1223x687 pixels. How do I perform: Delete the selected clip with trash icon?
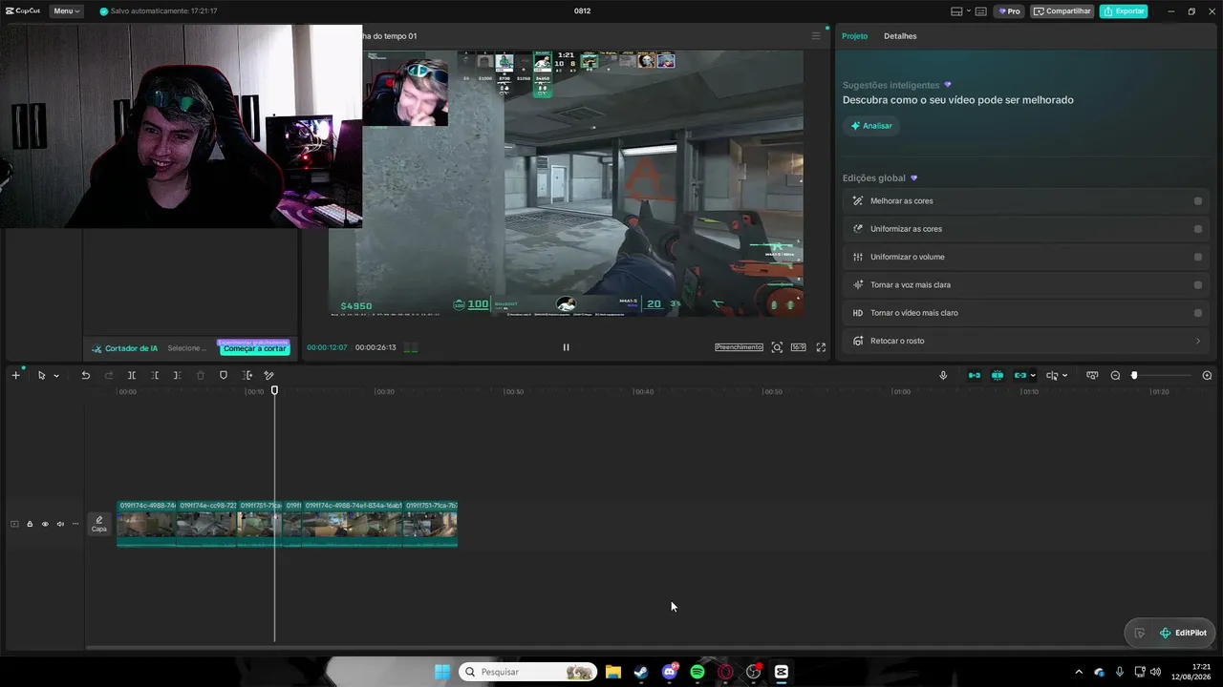click(x=201, y=375)
